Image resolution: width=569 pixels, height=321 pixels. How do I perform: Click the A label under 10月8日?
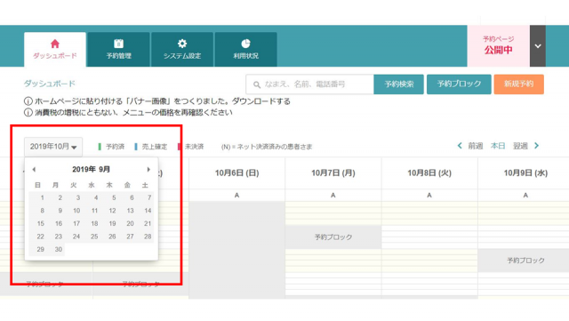pyautogui.click(x=429, y=196)
